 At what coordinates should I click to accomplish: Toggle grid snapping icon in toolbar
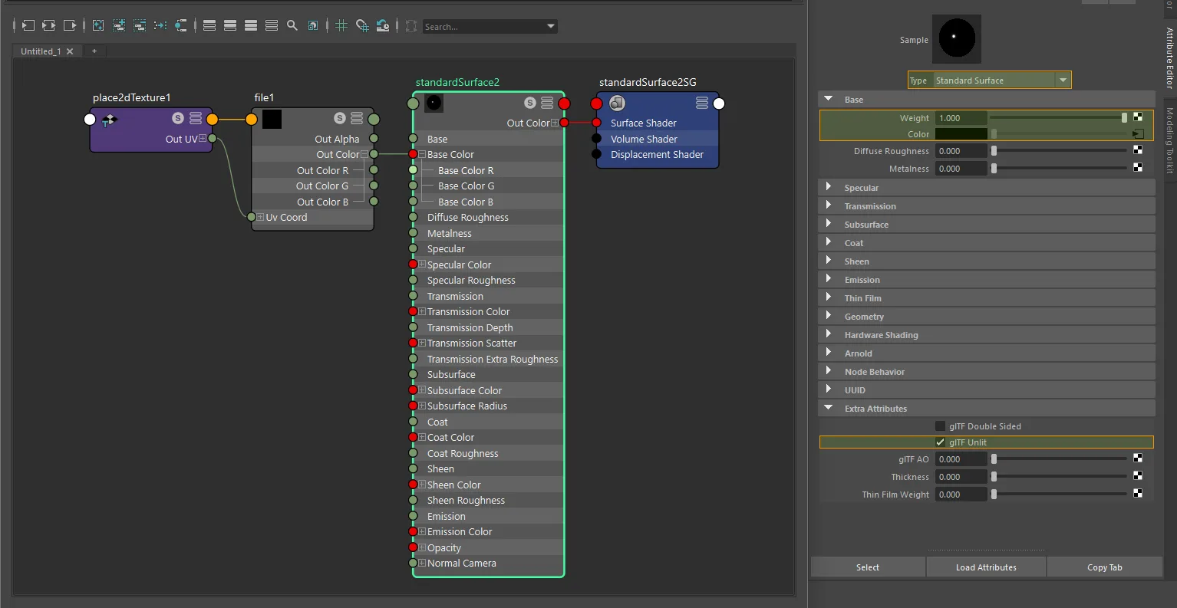point(362,25)
